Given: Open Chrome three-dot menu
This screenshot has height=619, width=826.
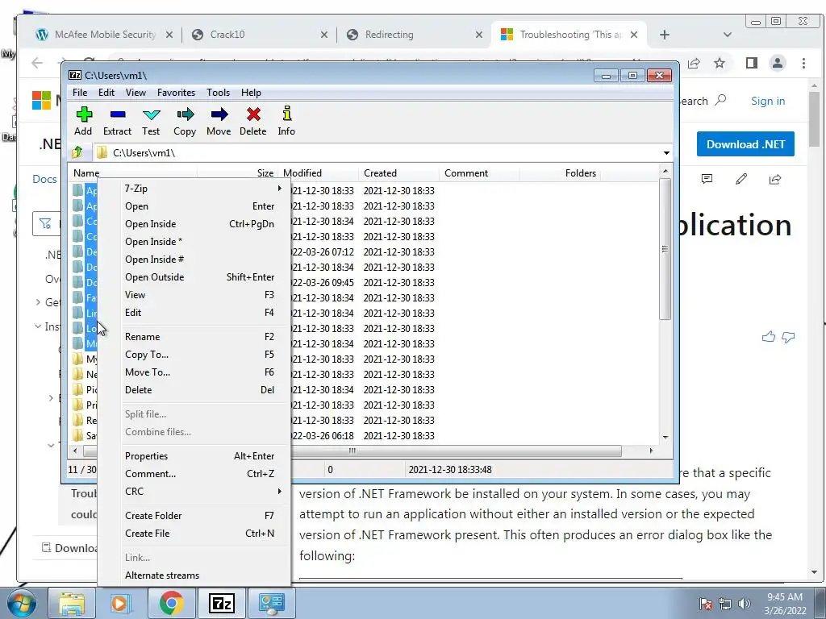Looking at the screenshot, I should click(x=803, y=63).
